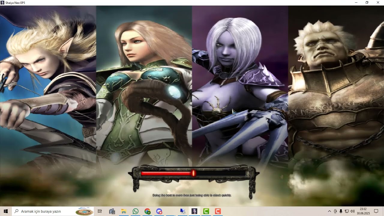Open the green Camtasia taskbar icon
The width and height of the screenshot is (384, 216).
point(206,211)
